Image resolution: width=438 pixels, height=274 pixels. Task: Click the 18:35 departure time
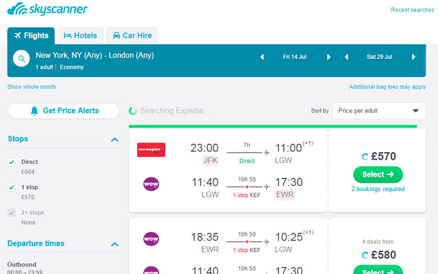(205, 237)
